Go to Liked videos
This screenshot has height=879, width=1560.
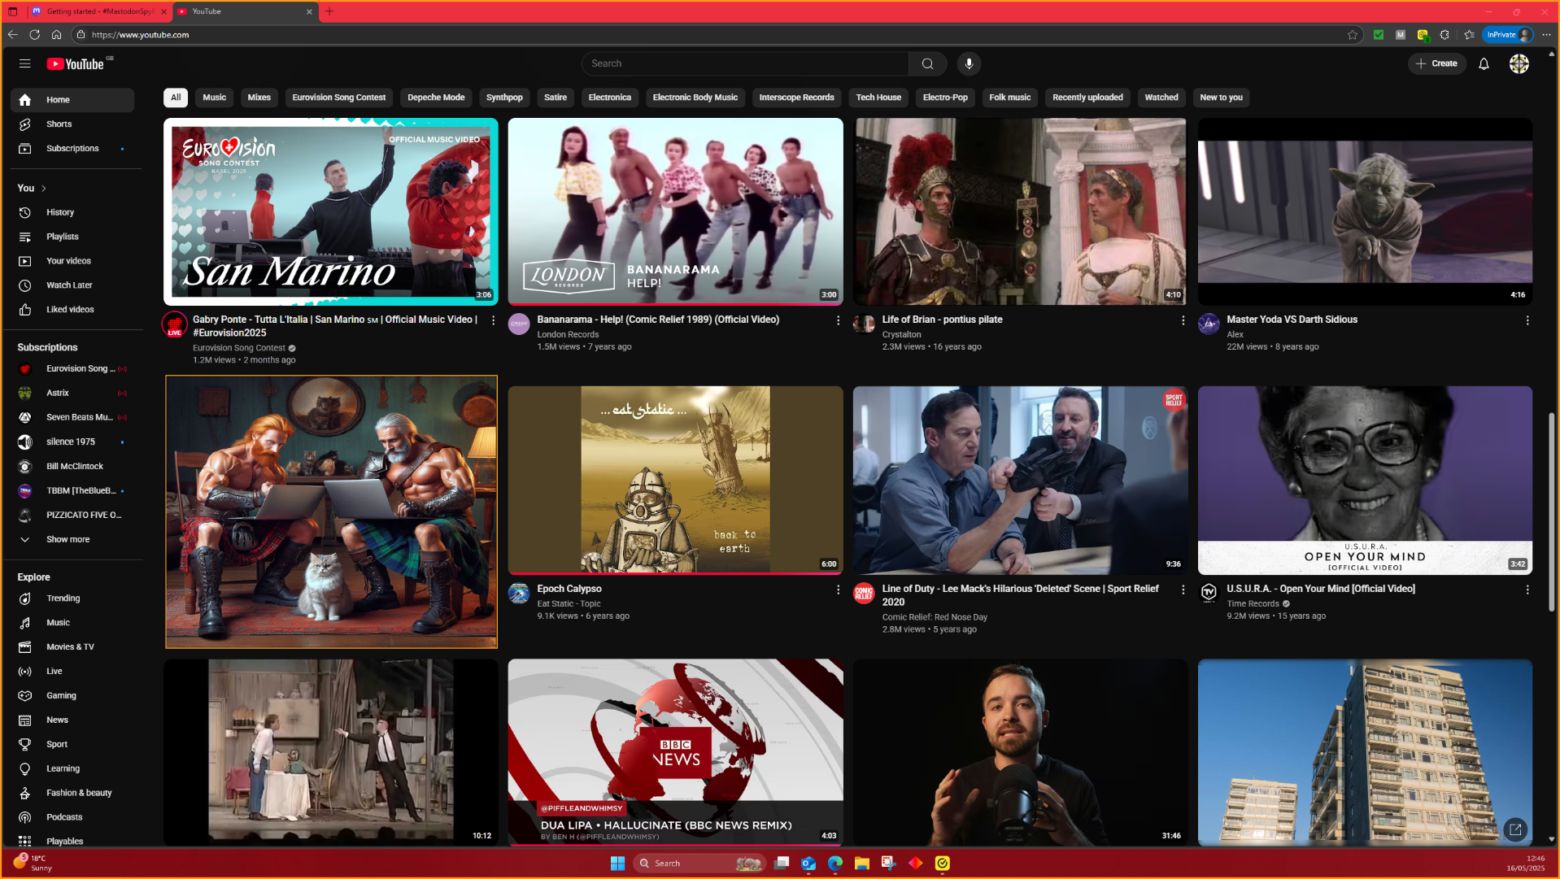70,310
